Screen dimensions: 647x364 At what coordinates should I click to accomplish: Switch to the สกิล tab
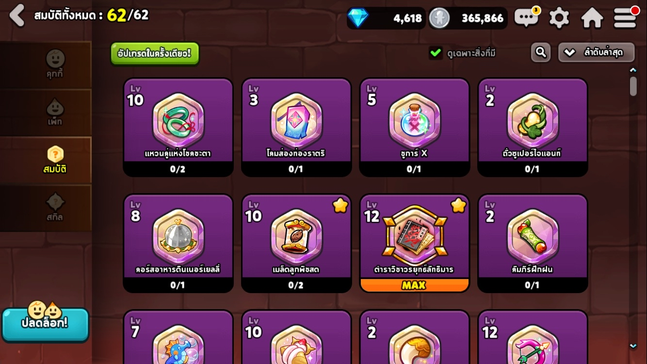coord(54,208)
